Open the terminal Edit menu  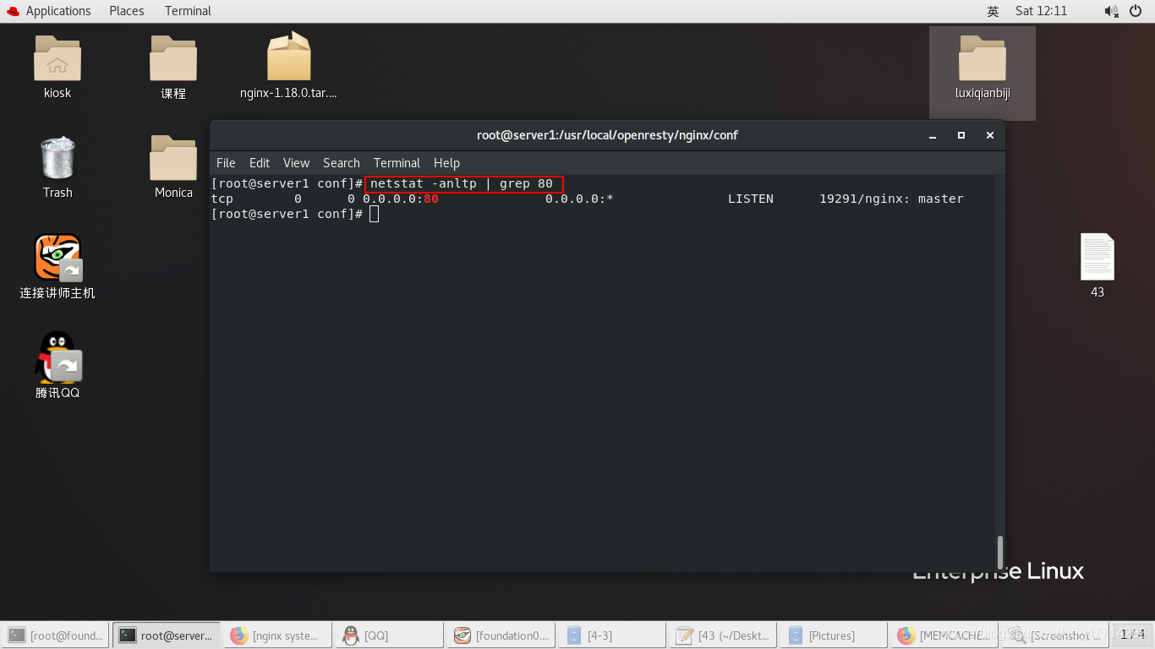tap(260, 163)
